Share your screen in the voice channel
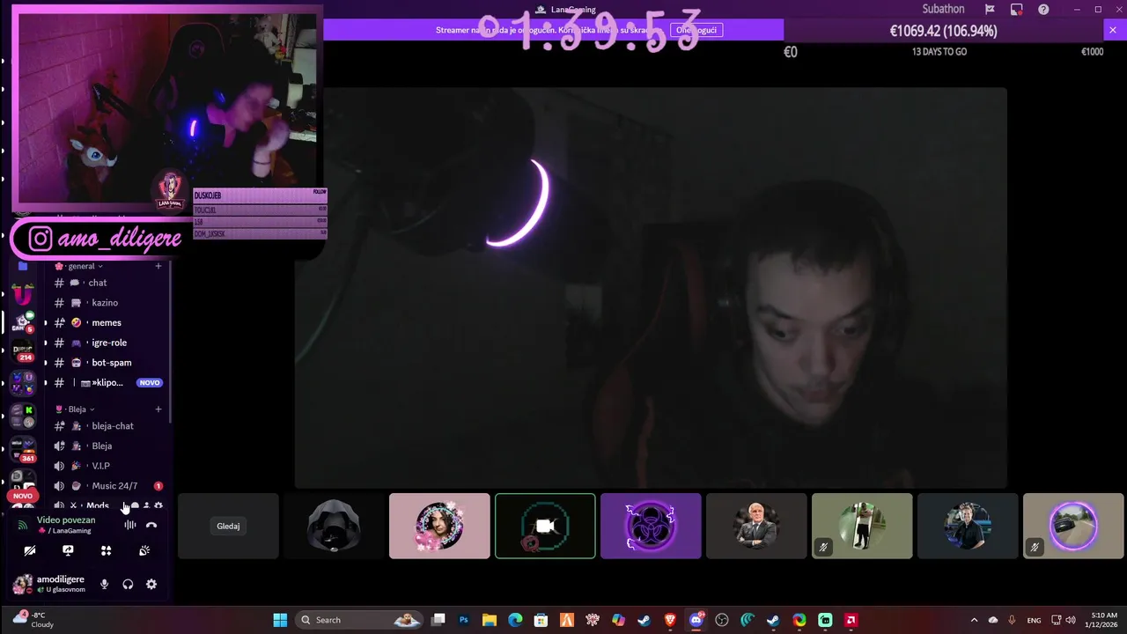 click(x=68, y=550)
